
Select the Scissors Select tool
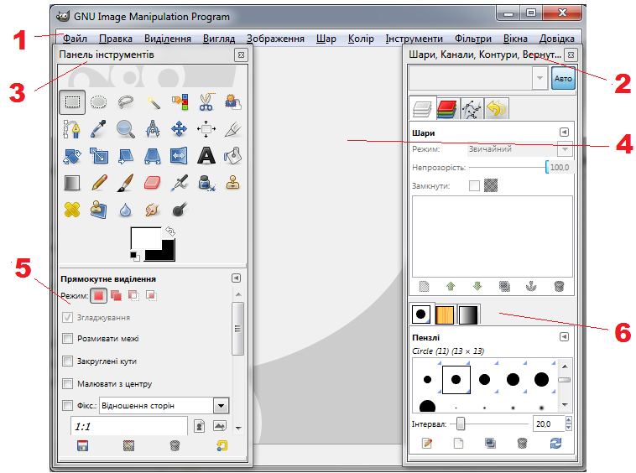tap(206, 102)
